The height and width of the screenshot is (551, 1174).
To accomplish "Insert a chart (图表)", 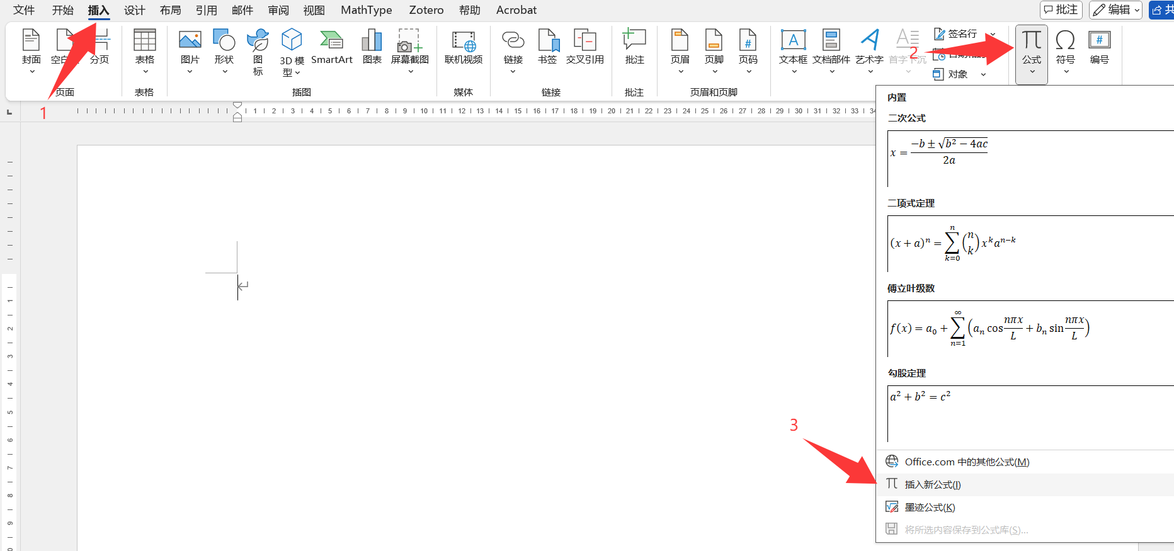I will pos(372,47).
